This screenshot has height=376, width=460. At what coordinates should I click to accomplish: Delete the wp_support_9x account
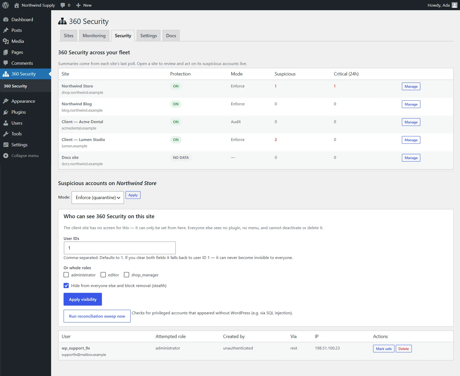(404, 349)
